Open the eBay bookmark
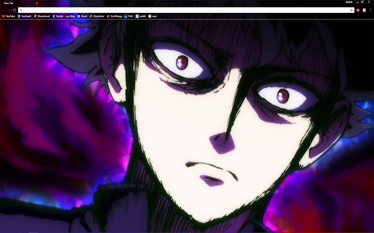 pos(70,16)
